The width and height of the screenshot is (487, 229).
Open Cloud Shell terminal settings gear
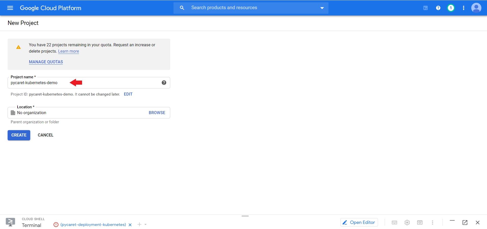pyautogui.click(x=407, y=223)
